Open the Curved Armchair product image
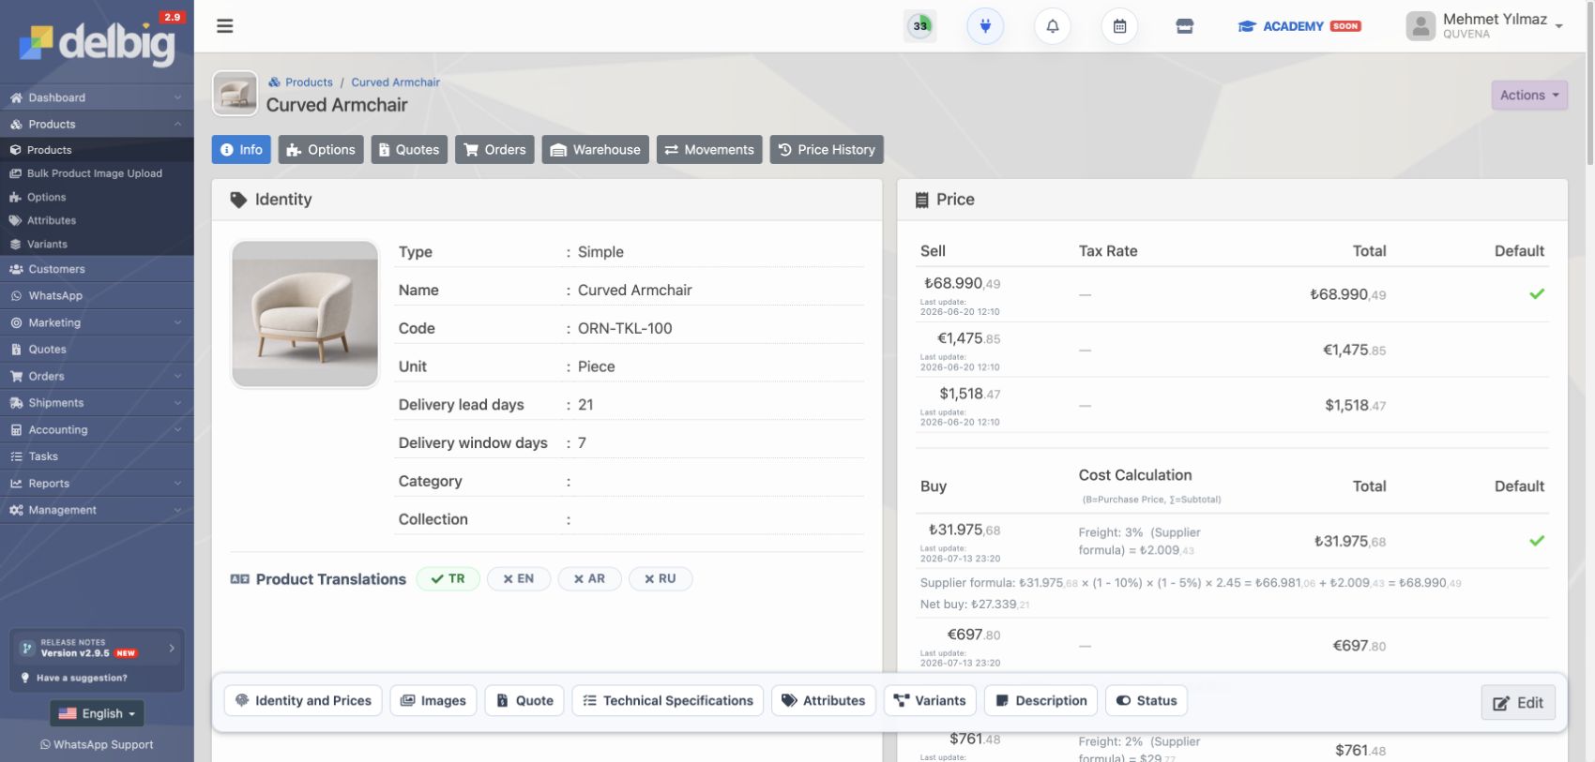The image size is (1595, 762). tap(305, 314)
